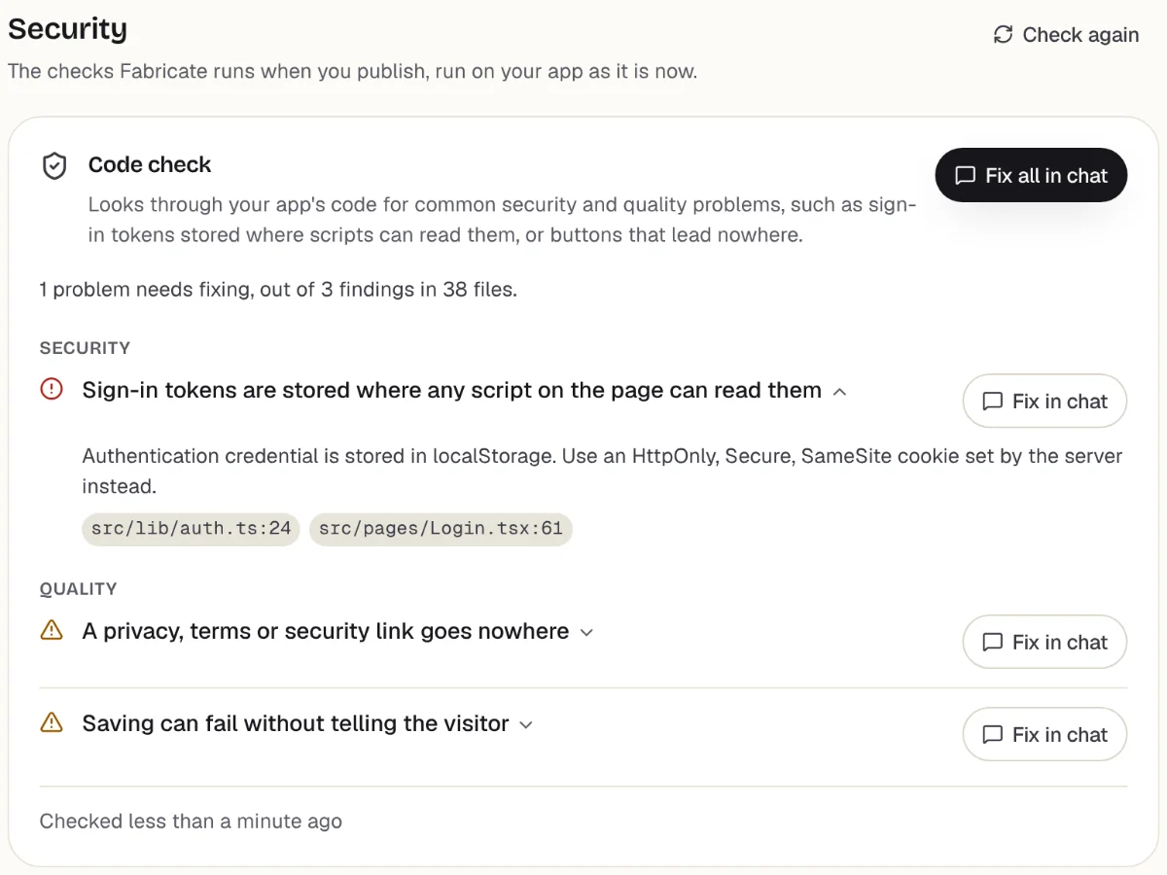Click the Saving can fail without telling title

pos(296,723)
